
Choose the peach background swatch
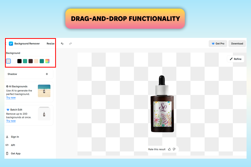(36, 61)
